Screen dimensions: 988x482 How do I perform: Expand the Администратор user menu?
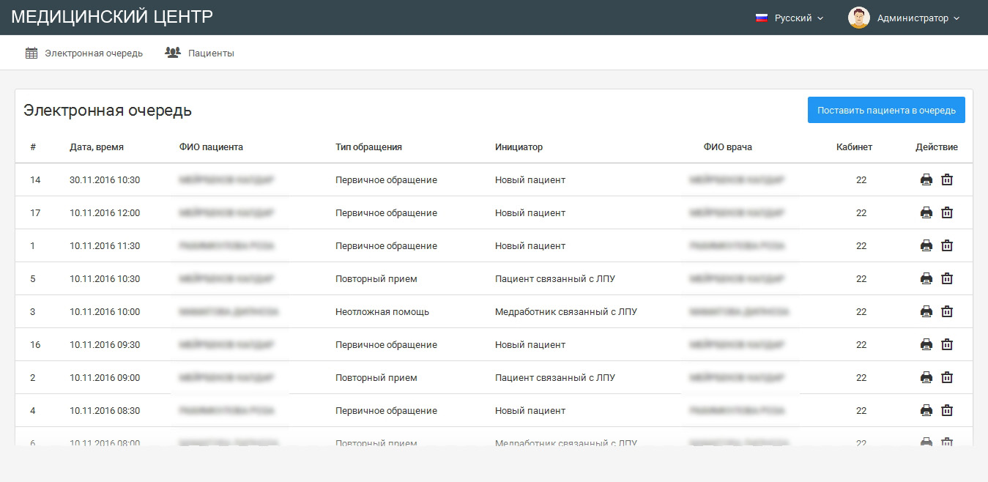(918, 18)
